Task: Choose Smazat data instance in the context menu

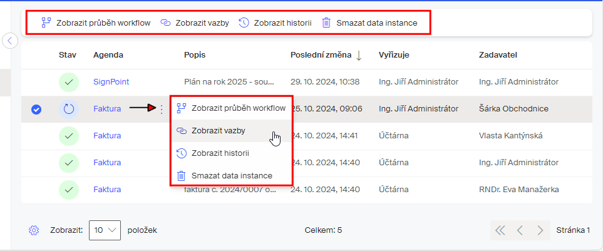Action: (230, 176)
